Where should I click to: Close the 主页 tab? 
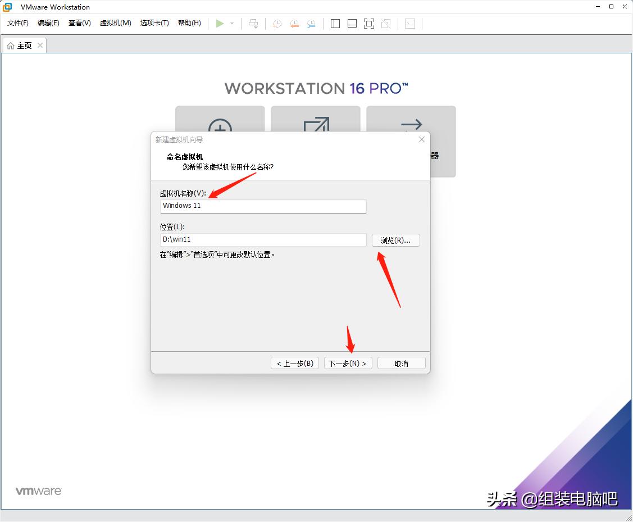[x=40, y=45]
